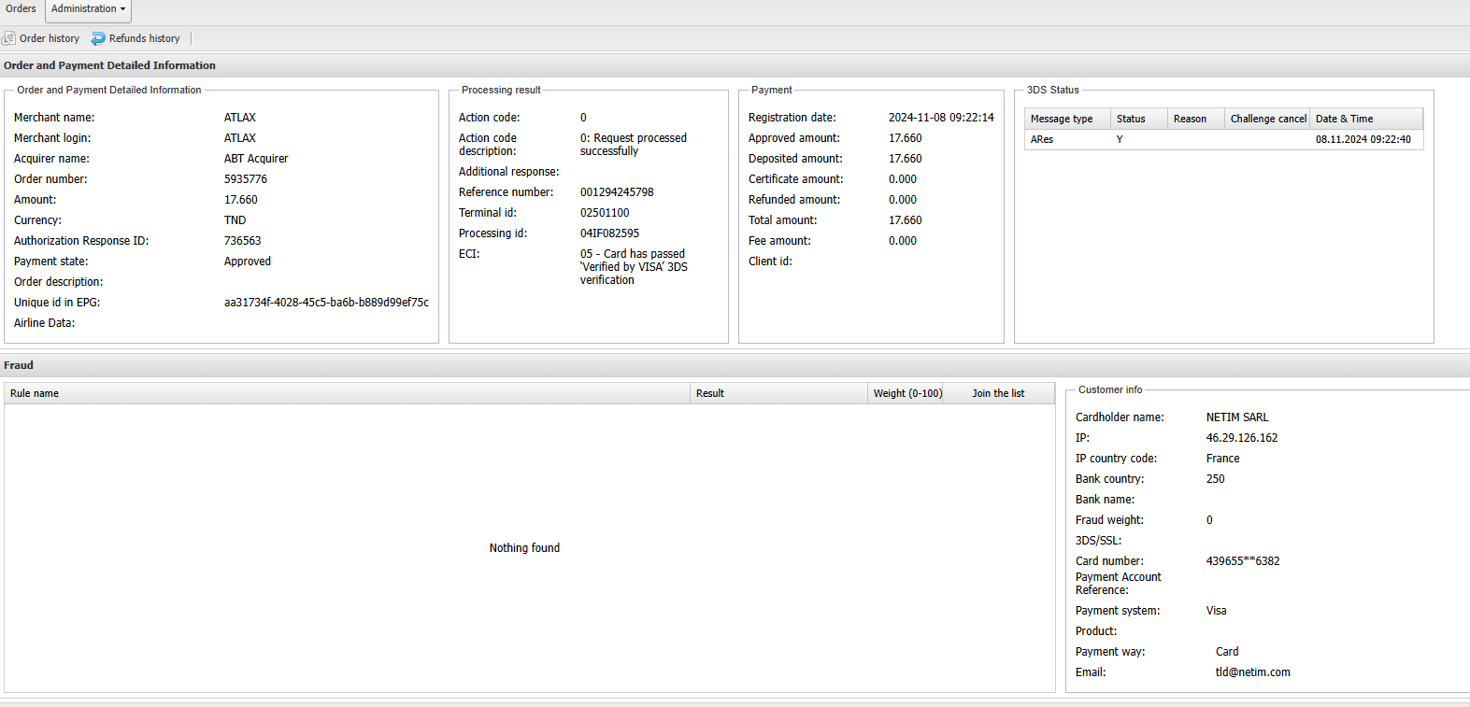1470x707 pixels.
Task: Sort by Weight (0-100) column header
Action: (906, 393)
